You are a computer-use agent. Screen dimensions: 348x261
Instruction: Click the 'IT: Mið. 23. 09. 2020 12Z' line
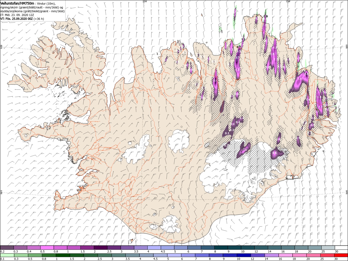click(x=17, y=15)
